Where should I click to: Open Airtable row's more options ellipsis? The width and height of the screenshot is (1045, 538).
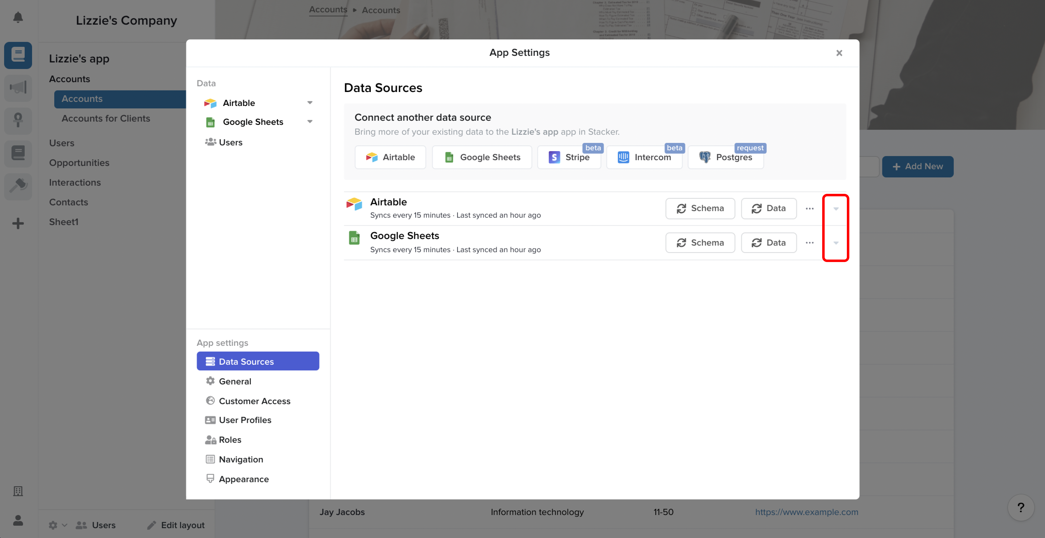click(x=809, y=208)
